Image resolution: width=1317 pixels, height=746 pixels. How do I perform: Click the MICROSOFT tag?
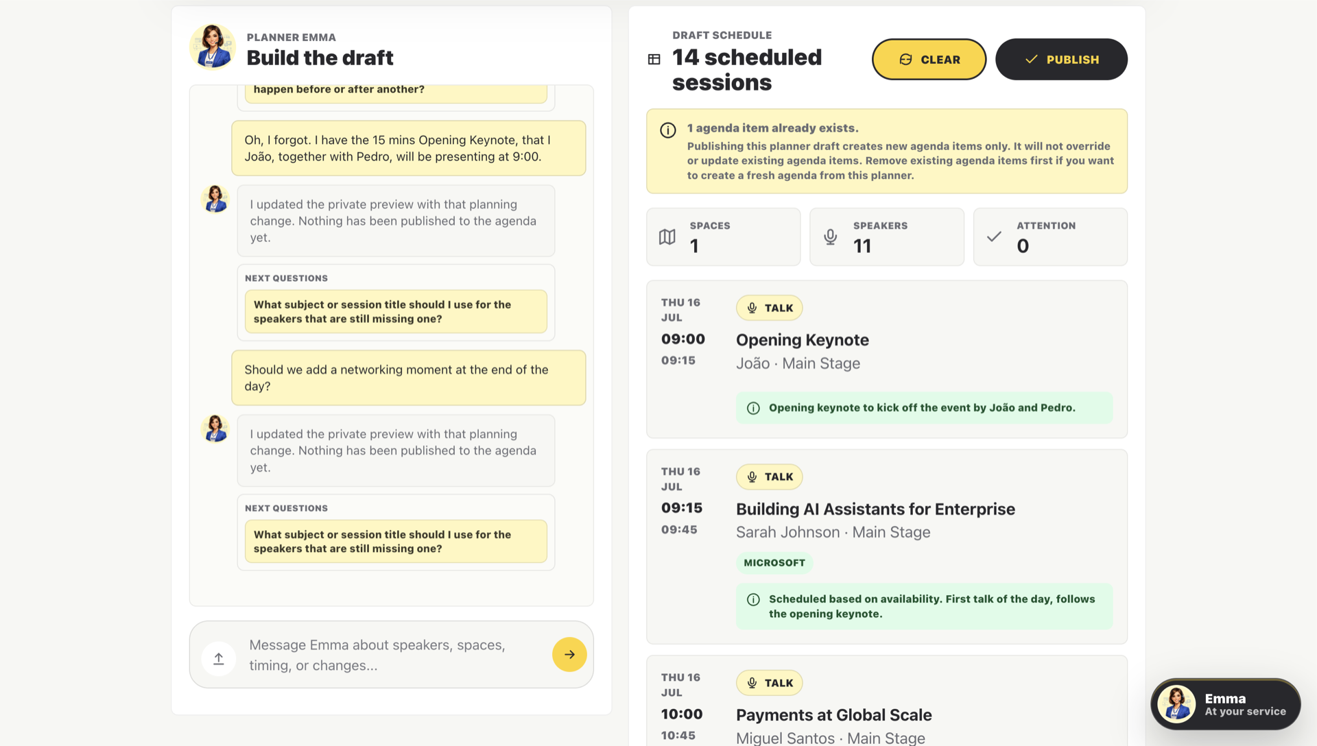tap(774, 563)
